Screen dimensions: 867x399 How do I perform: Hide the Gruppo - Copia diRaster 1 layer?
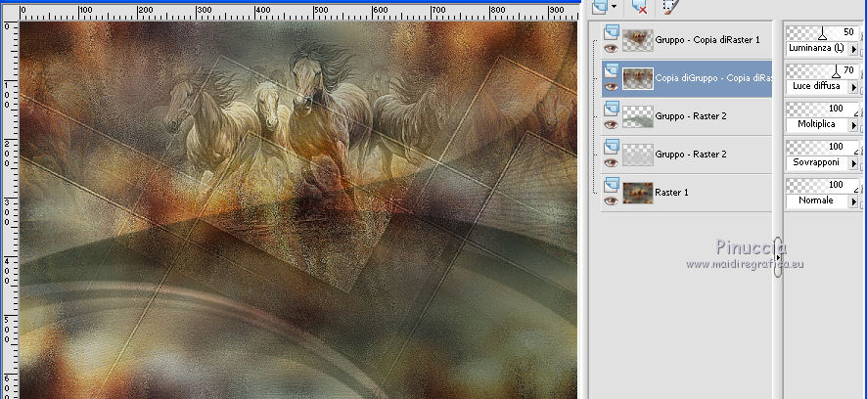(611, 49)
